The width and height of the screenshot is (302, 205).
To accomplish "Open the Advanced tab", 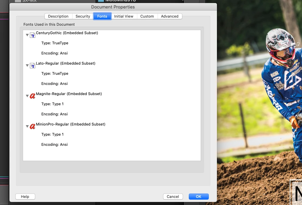I will (170, 16).
